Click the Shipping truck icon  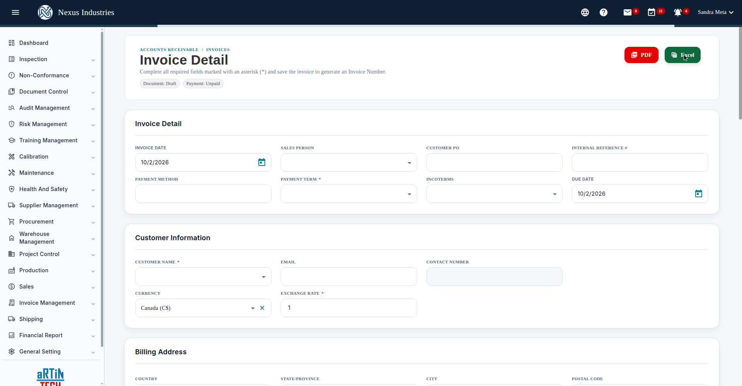pyautogui.click(x=12, y=319)
